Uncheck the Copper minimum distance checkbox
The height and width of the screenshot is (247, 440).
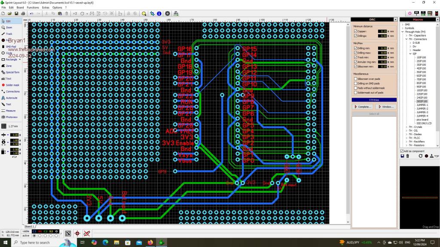click(x=355, y=31)
